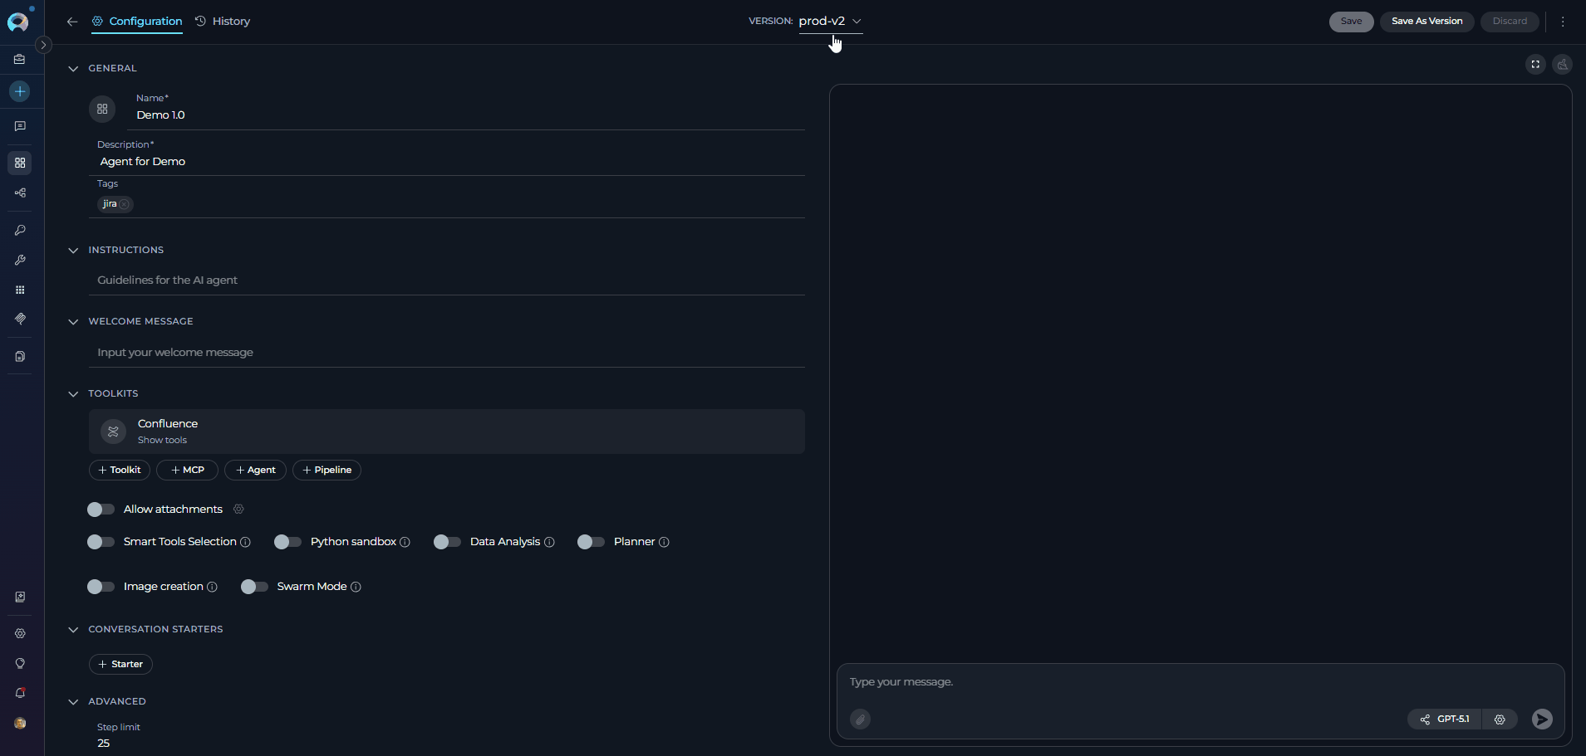Expand the chat panel to fullscreen
Viewport: 1586px width, 756px height.
1535,65
